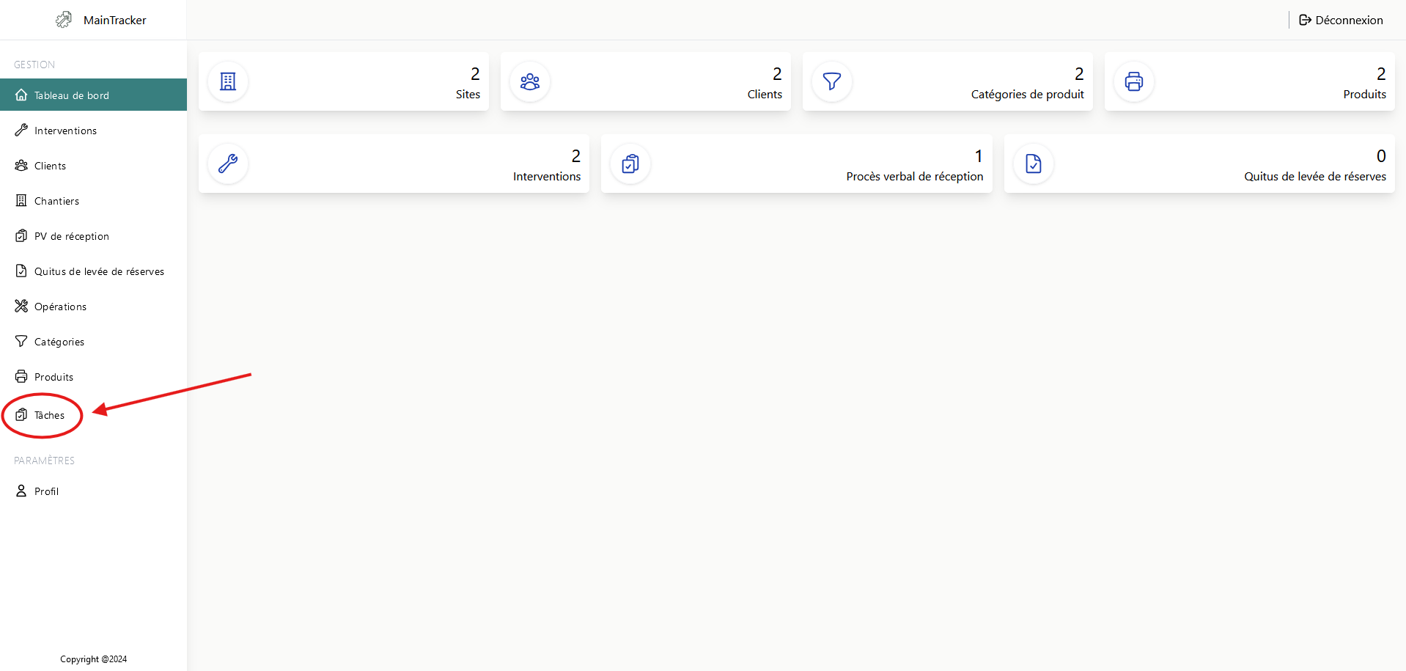
Task: Open Profil under Paramètres
Action: [46, 491]
